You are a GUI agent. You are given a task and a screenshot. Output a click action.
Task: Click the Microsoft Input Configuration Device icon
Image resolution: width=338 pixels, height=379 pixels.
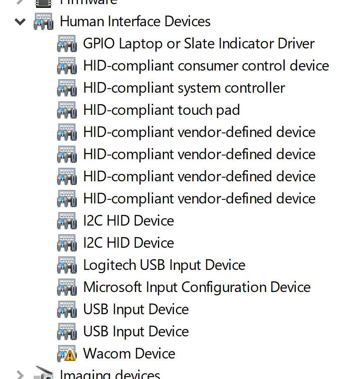pos(67,287)
